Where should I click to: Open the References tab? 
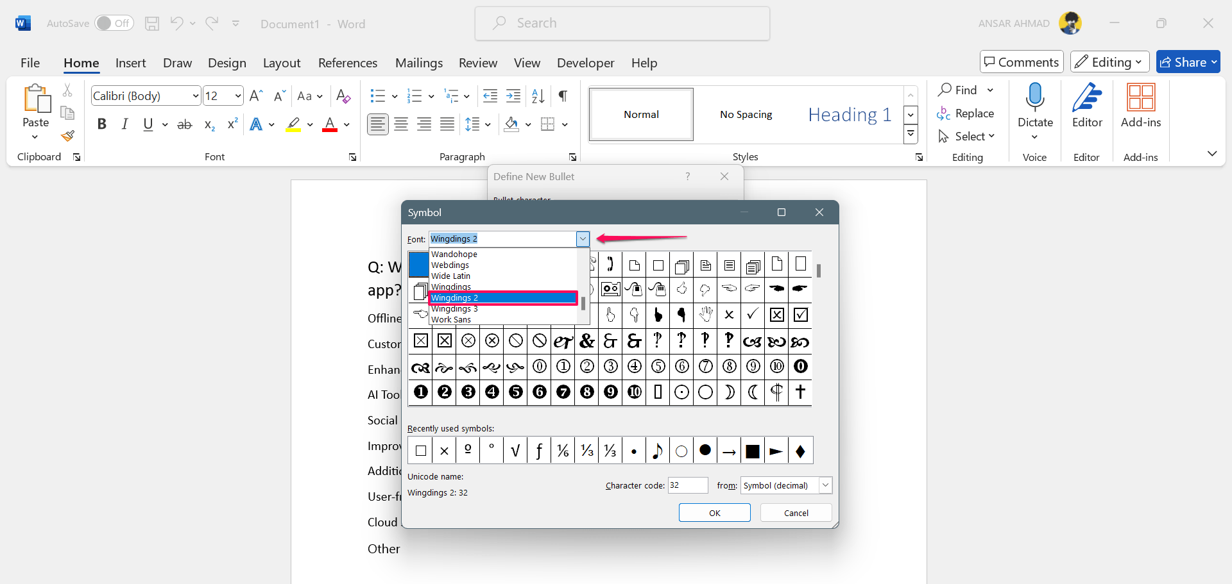pyautogui.click(x=348, y=63)
